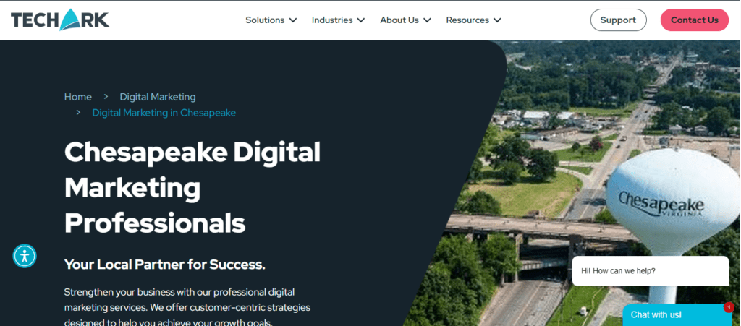This screenshot has width=741, height=326.
Task: Click the 'Hi! How can we help?' bubble
Action: coord(651,271)
